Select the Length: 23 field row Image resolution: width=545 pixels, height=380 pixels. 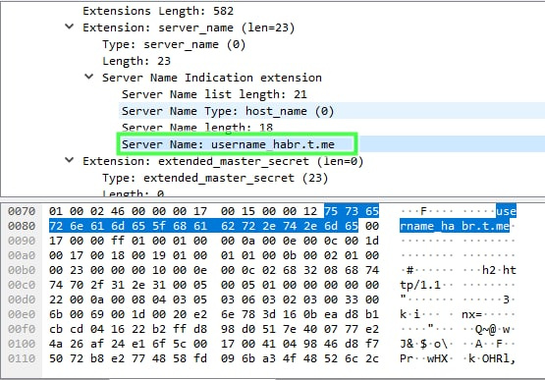point(136,61)
